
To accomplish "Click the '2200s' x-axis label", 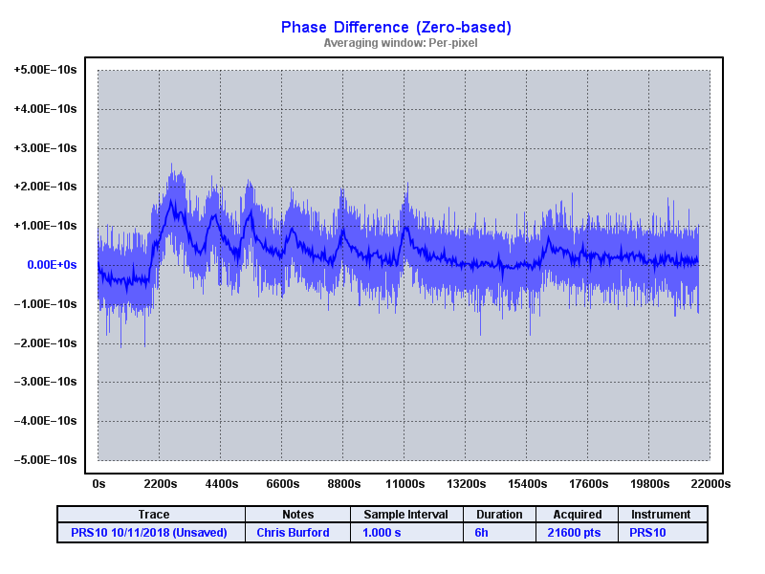I will pyautogui.click(x=160, y=484).
